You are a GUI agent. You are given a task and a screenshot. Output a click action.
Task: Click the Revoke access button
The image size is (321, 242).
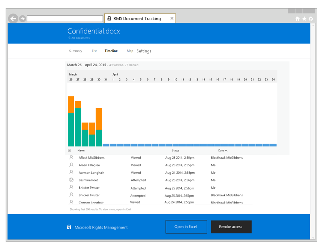231,227
